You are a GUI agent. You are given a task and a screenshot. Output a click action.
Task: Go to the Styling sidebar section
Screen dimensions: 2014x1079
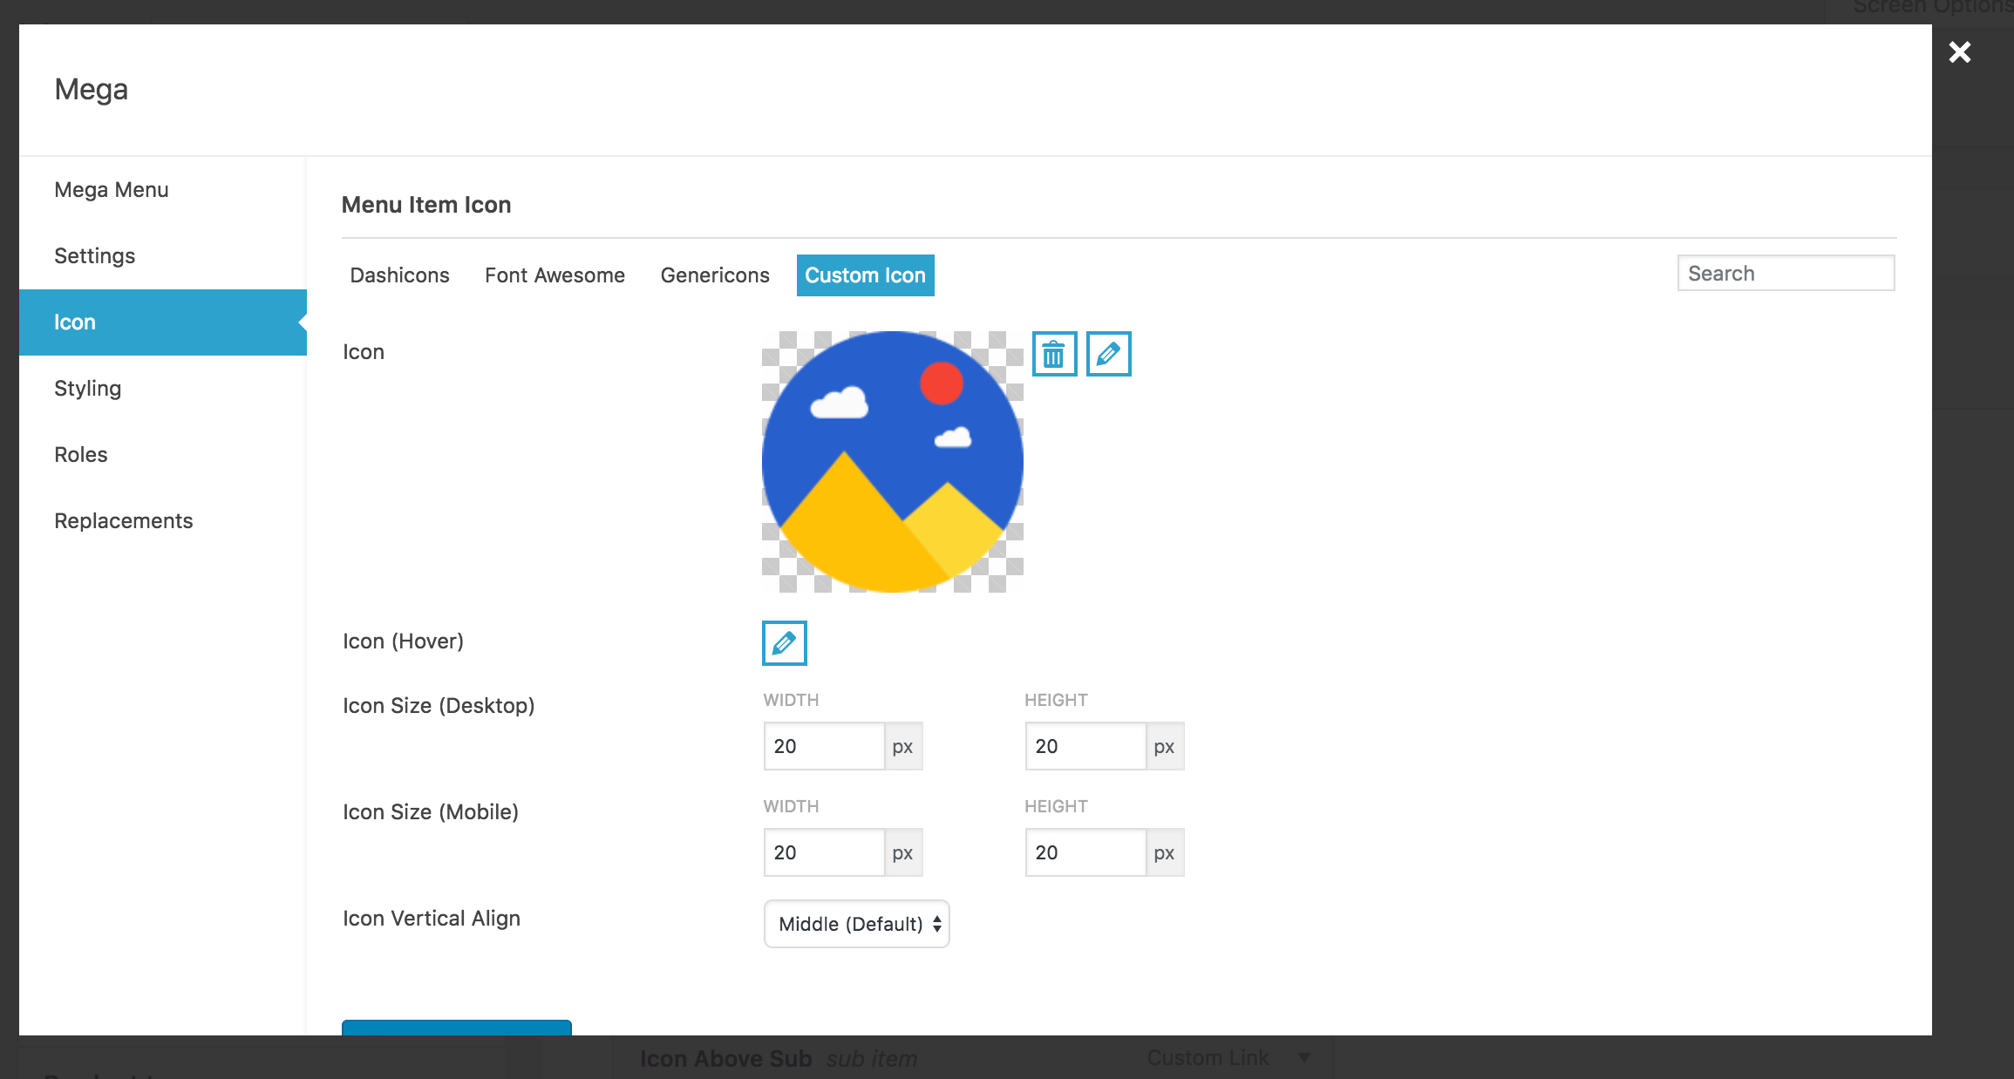click(x=88, y=389)
